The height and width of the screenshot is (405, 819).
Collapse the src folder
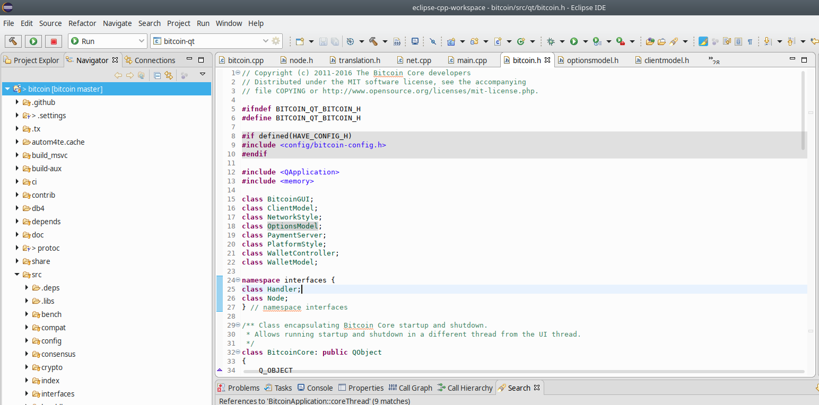tap(17, 275)
